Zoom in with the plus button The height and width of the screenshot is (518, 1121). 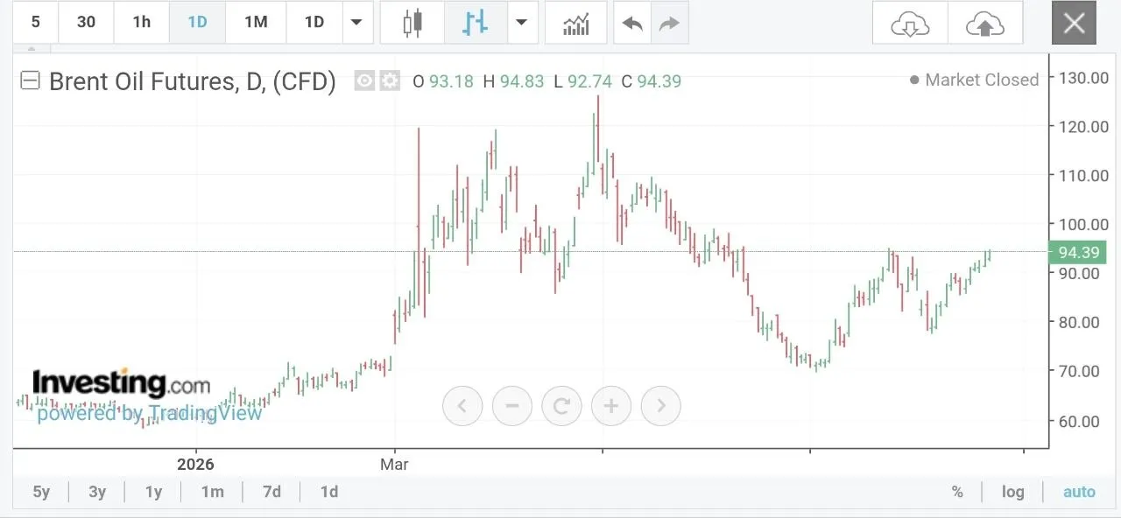coord(611,406)
